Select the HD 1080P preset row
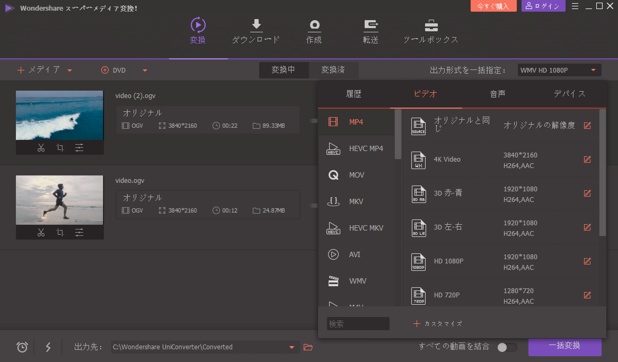This screenshot has height=362, width=618. click(501, 261)
